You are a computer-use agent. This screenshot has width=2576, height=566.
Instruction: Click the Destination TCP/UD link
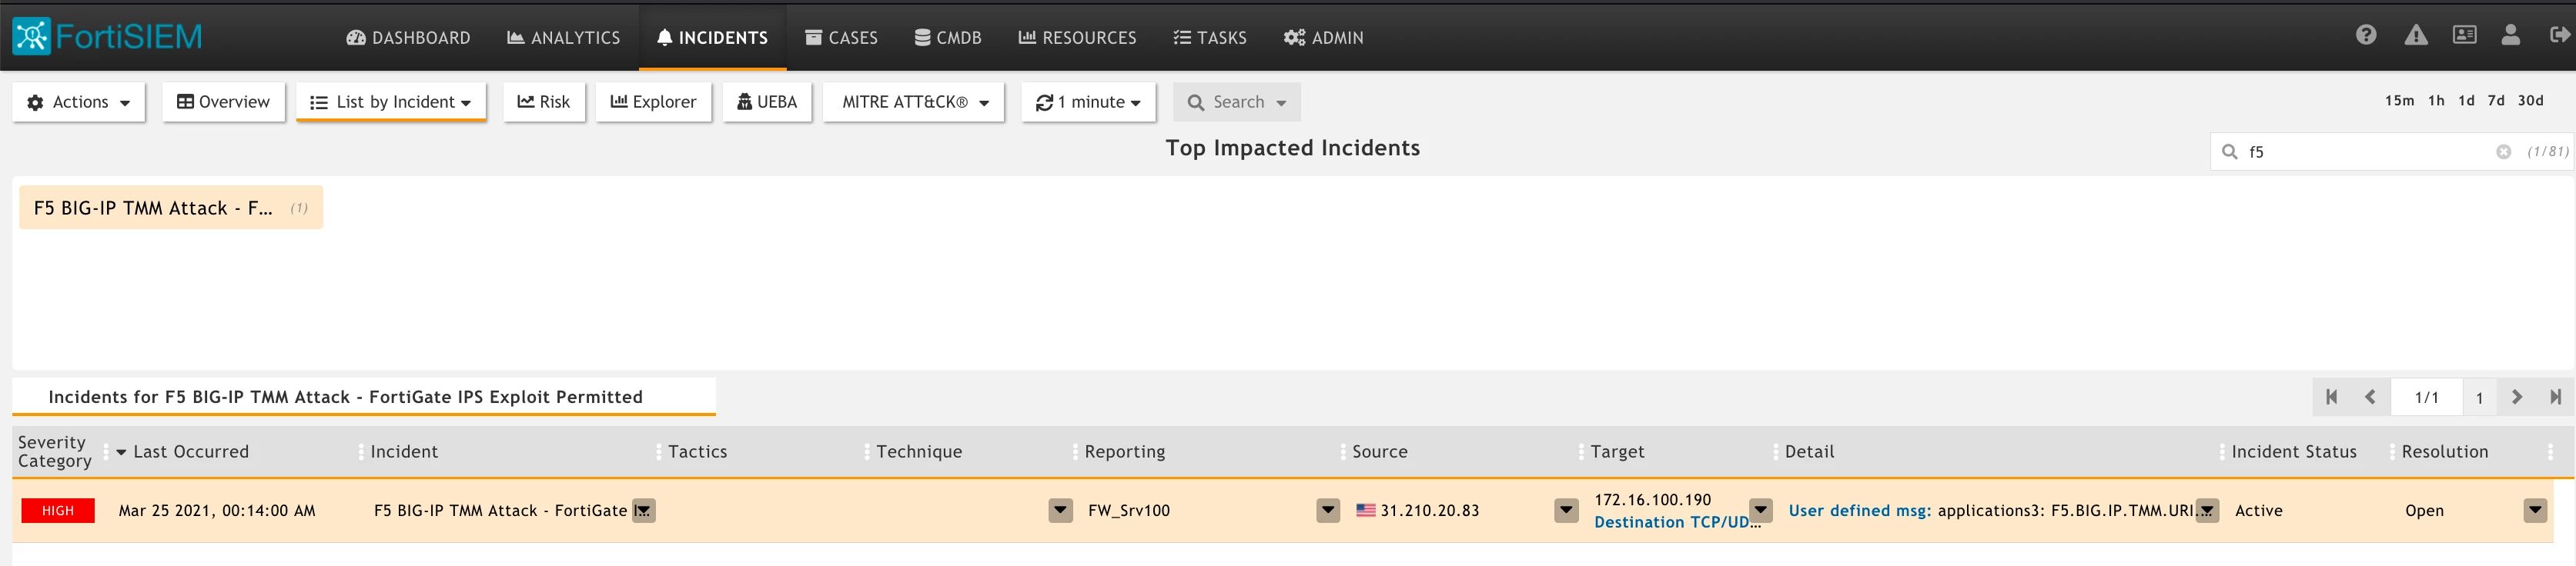1677,522
